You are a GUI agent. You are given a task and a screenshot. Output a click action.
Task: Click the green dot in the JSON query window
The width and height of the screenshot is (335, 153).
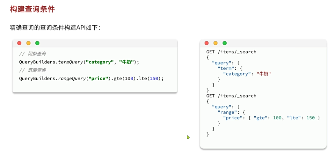224,43
